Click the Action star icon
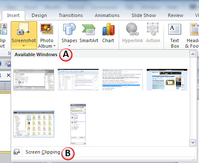Screen dimensions: 199x163 coord(153,29)
